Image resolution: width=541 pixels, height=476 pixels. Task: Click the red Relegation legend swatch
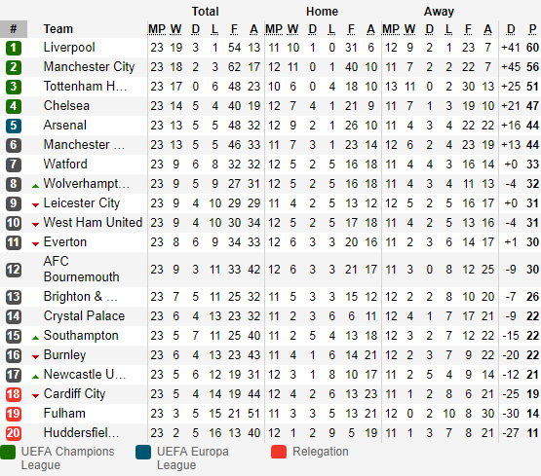tap(279, 452)
